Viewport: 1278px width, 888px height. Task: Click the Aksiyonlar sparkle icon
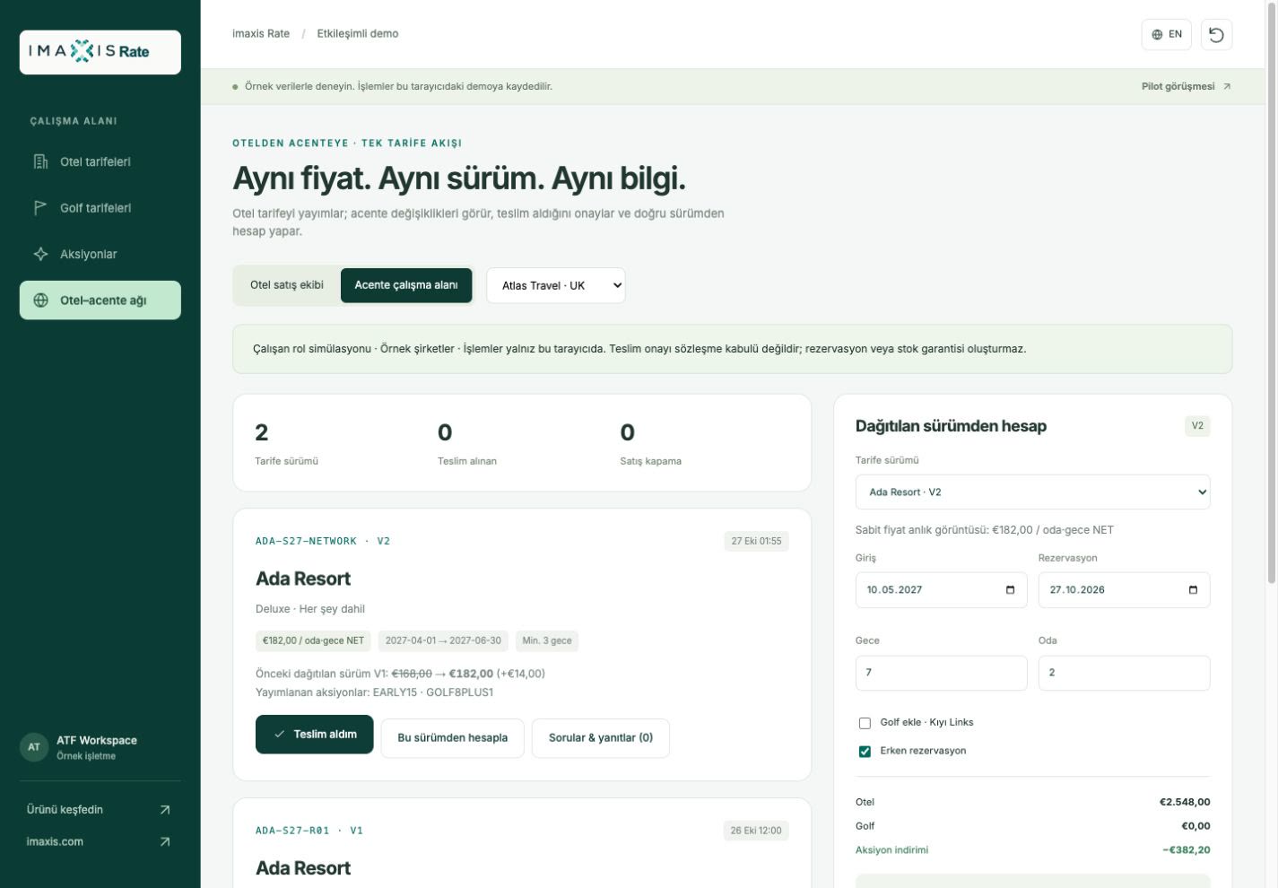click(40, 254)
